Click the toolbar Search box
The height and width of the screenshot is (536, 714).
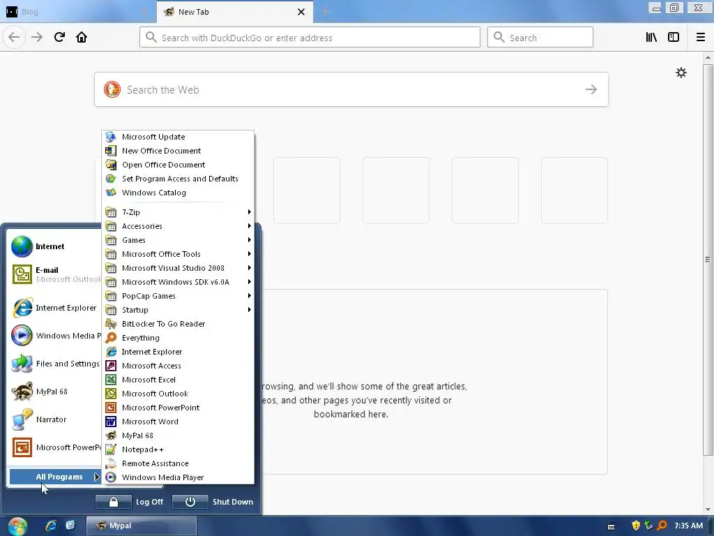[540, 38]
